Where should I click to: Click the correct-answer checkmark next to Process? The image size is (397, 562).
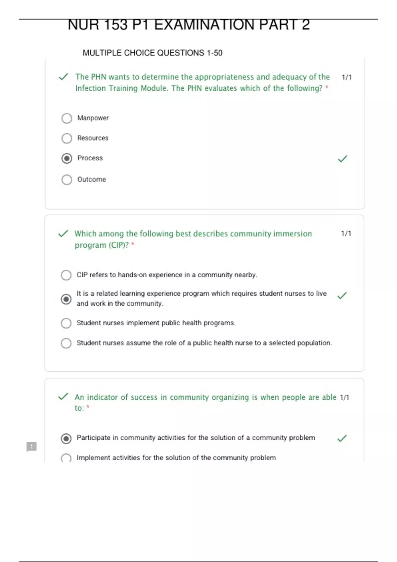point(342,159)
